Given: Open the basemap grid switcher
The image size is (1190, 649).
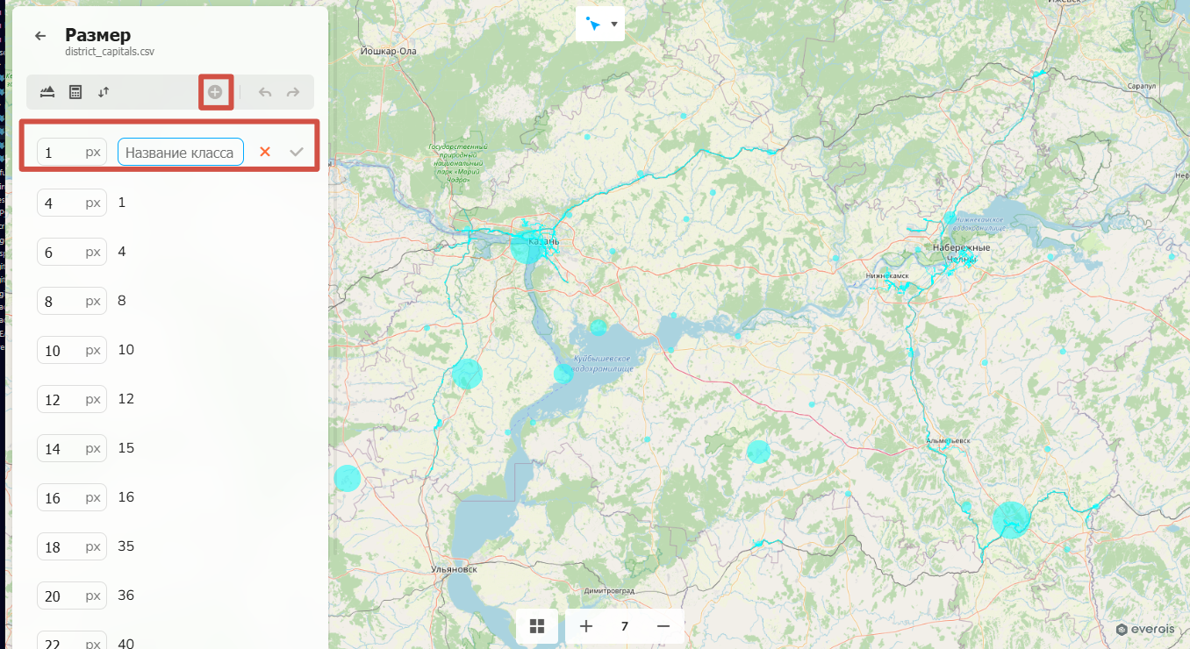Looking at the screenshot, I should point(537,626).
